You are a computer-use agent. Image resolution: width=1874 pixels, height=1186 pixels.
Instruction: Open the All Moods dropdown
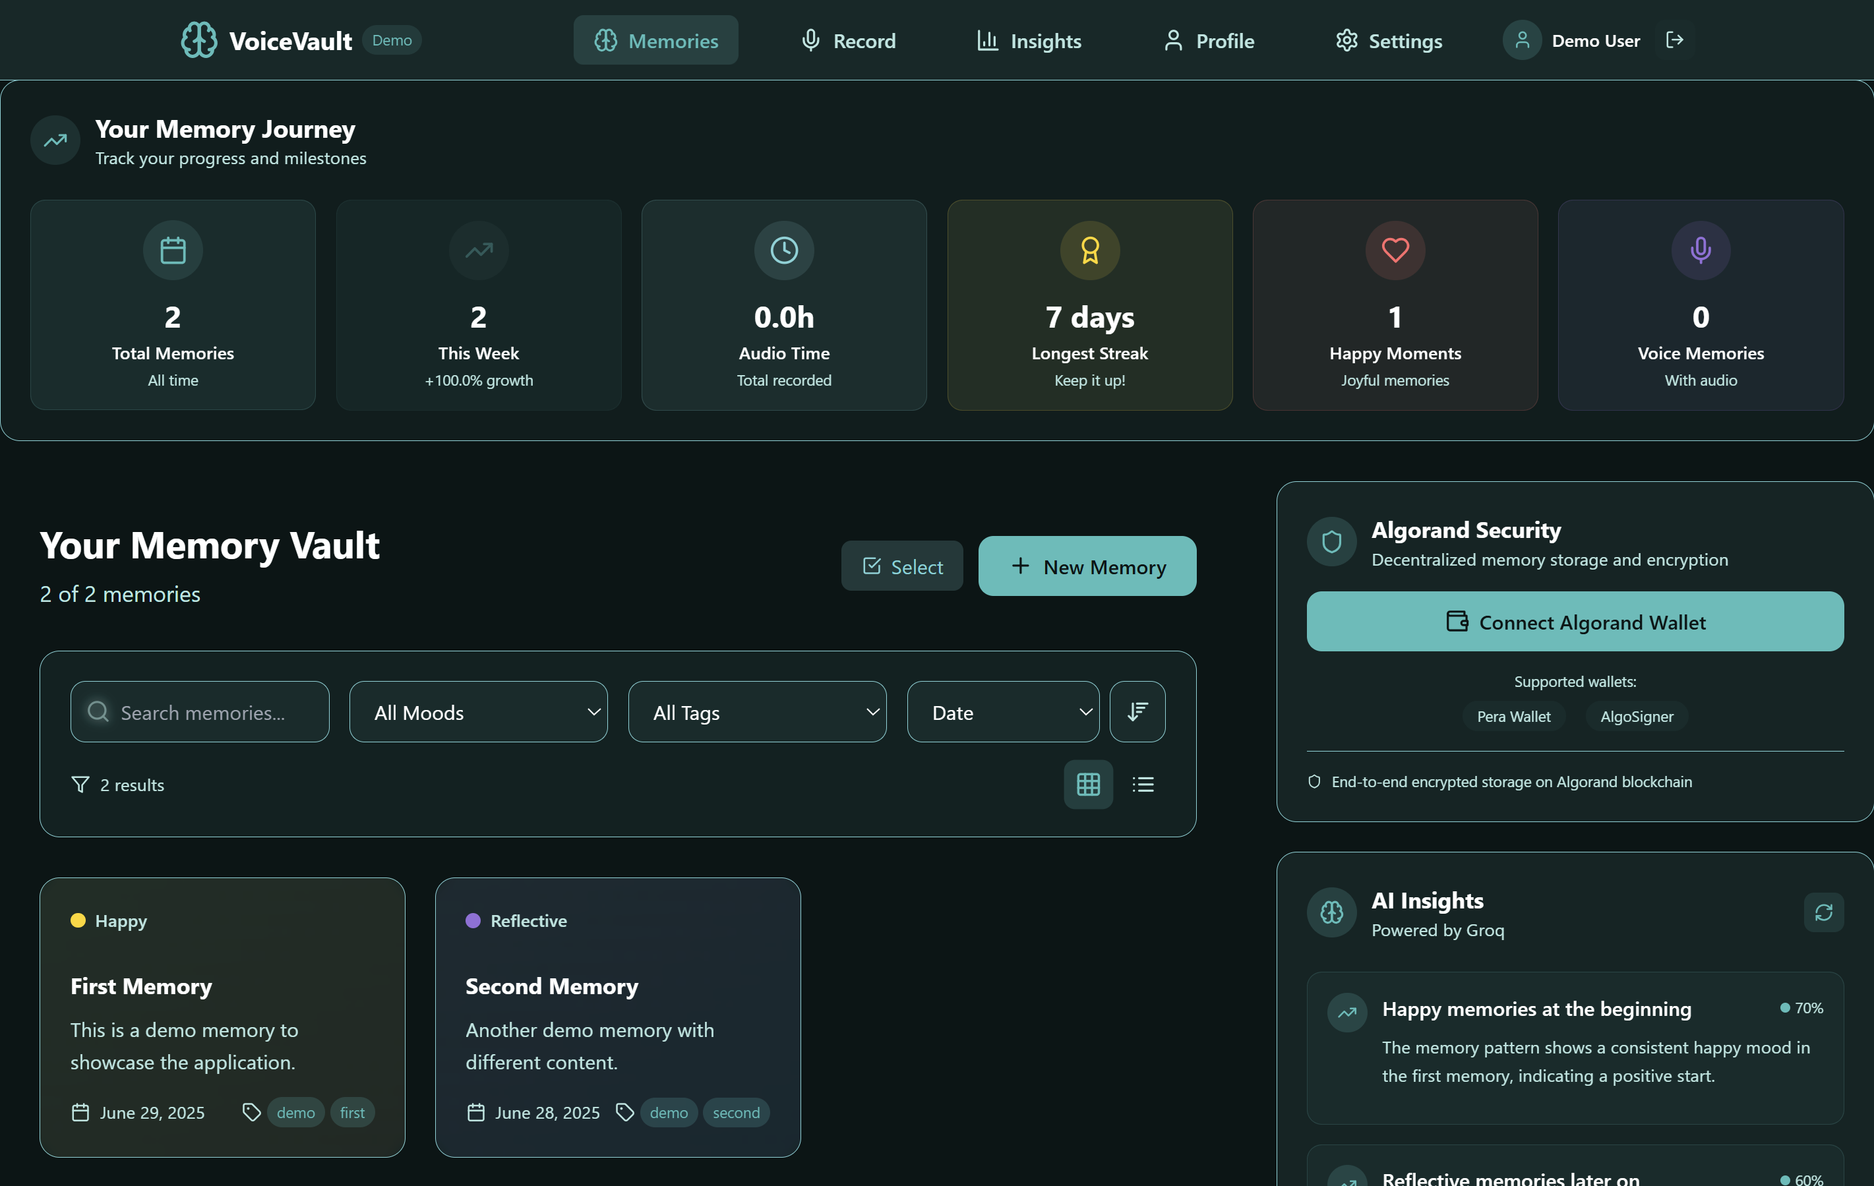coord(478,712)
